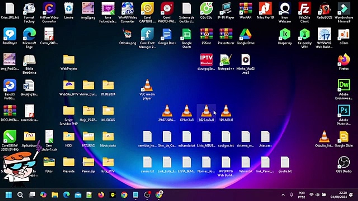Switch the POR PTB2 keyboard language
Screen dimensions: 358x201
(302, 195)
